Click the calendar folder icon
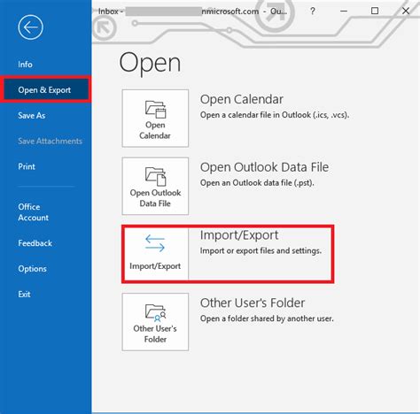420x414 pixels. (x=155, y=110)
